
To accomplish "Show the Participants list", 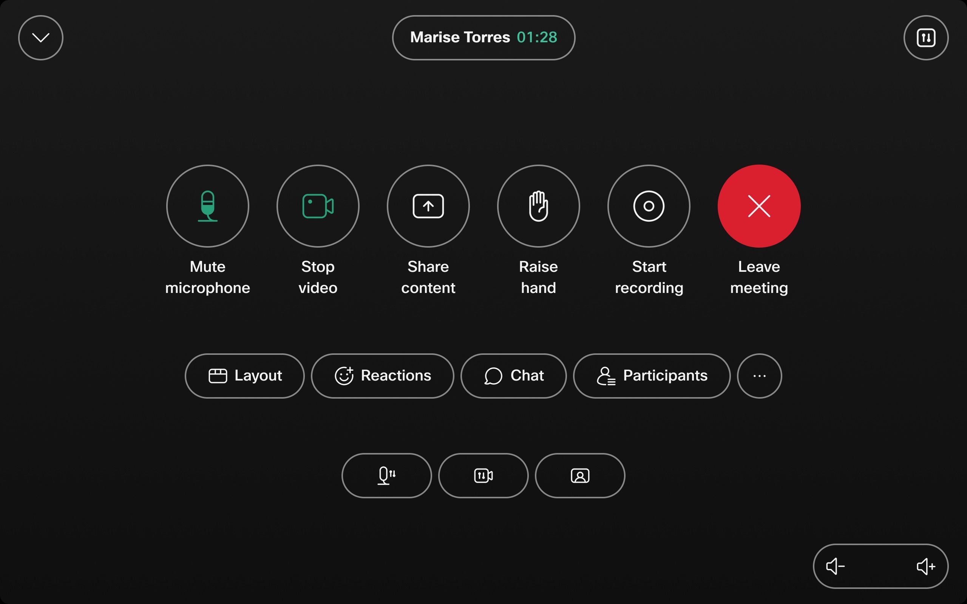I will tap(651, 376).
